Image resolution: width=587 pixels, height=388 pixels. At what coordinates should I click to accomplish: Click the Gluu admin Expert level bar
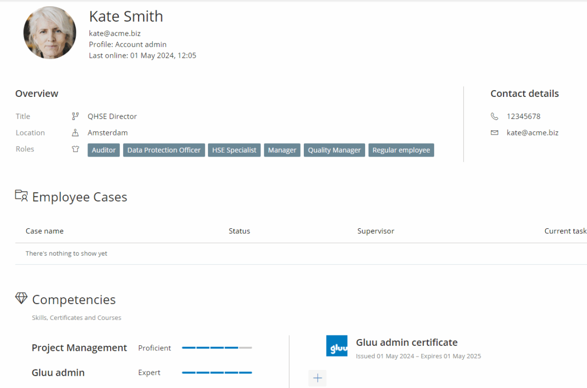217,373
